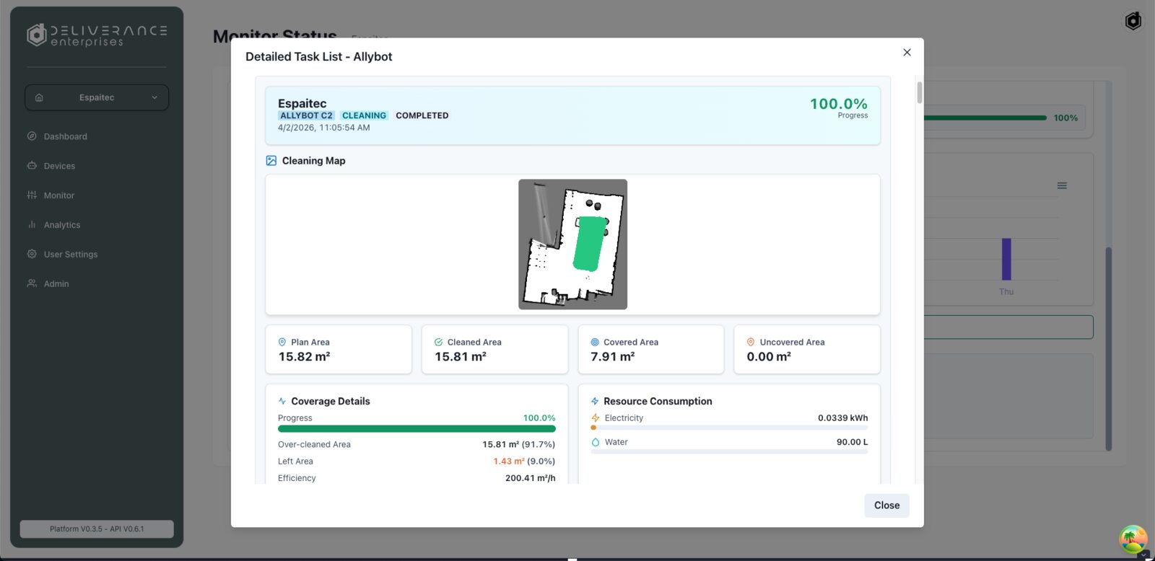The height and width of the screenshot is (561, 1155).
Task: Click the chart hamburger menu icon behind dialog
Action: pyautogui.click(x=1062, y=186)
